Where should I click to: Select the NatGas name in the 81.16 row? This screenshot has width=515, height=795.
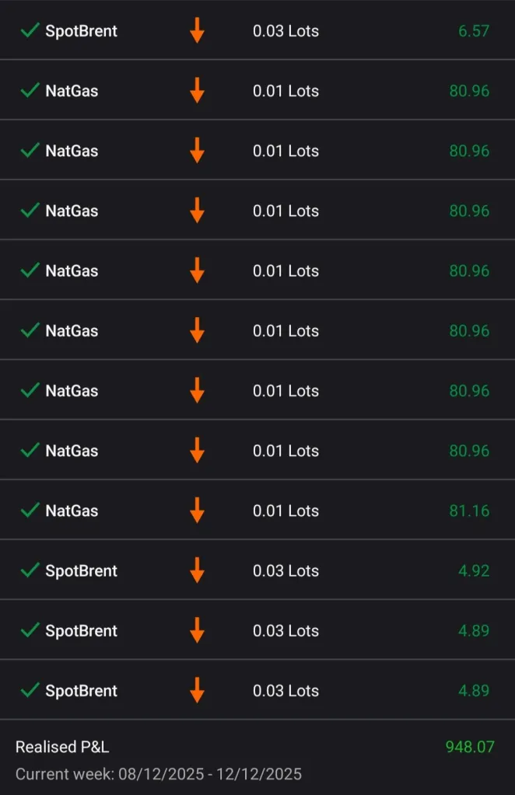point(72,511)
